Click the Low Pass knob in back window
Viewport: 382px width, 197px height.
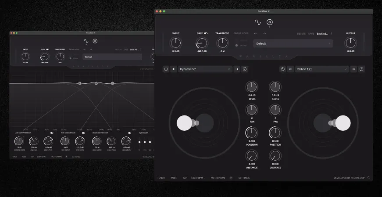click(x=34, y=141)
